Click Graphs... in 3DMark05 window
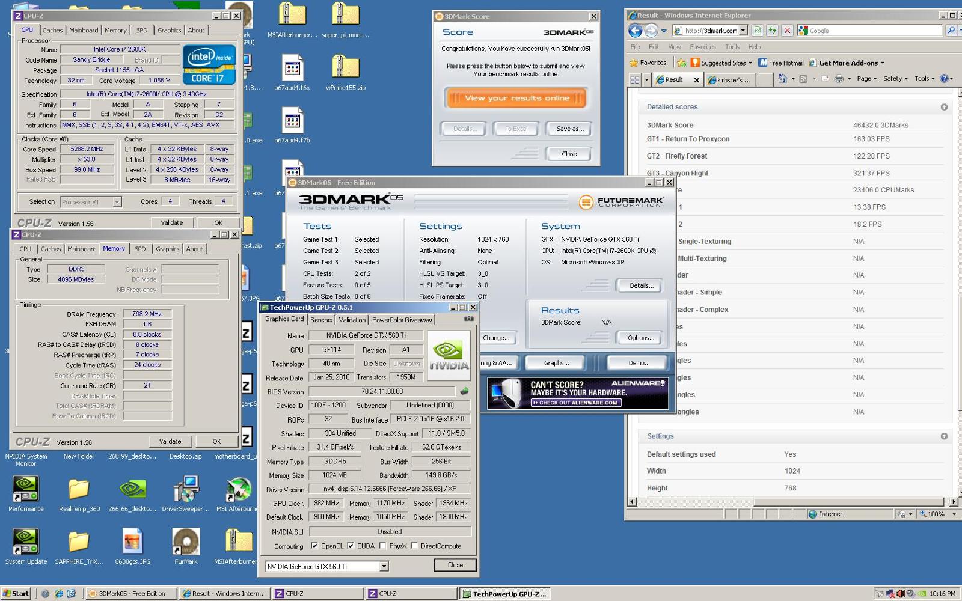 (x=556, y=363)
